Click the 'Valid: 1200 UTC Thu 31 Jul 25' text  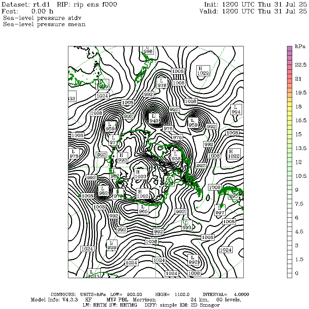[x=253, y=11]
